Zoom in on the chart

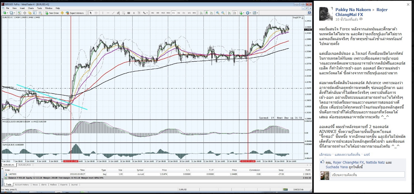coord(218,13)
